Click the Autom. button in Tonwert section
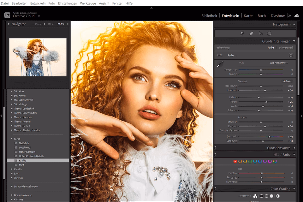The height and width of the screenshot is (202, 303). [287, 81]
